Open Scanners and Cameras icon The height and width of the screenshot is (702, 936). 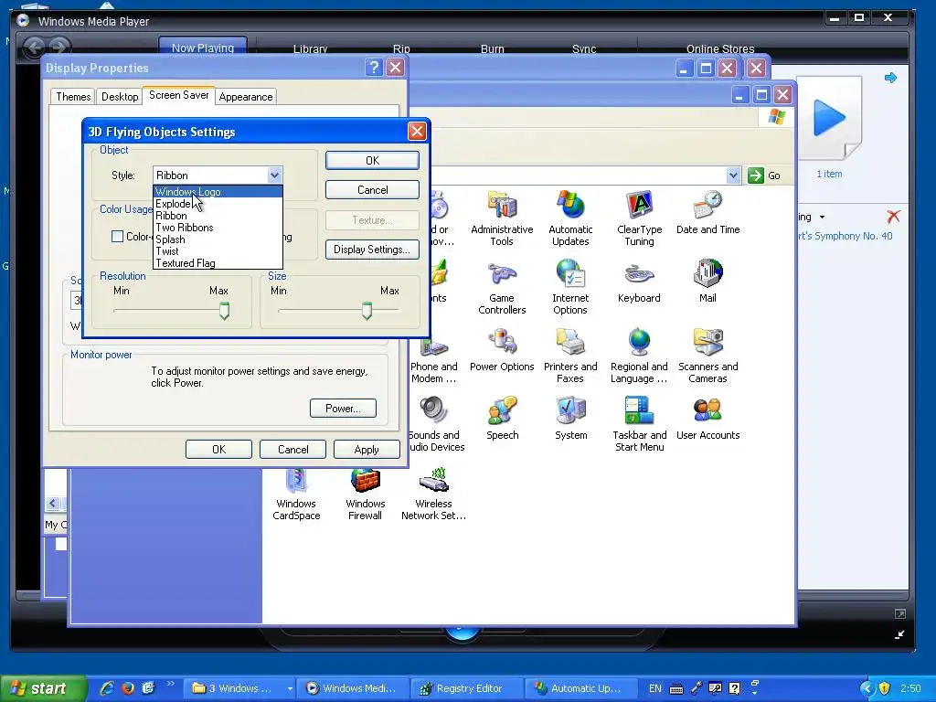708,356
